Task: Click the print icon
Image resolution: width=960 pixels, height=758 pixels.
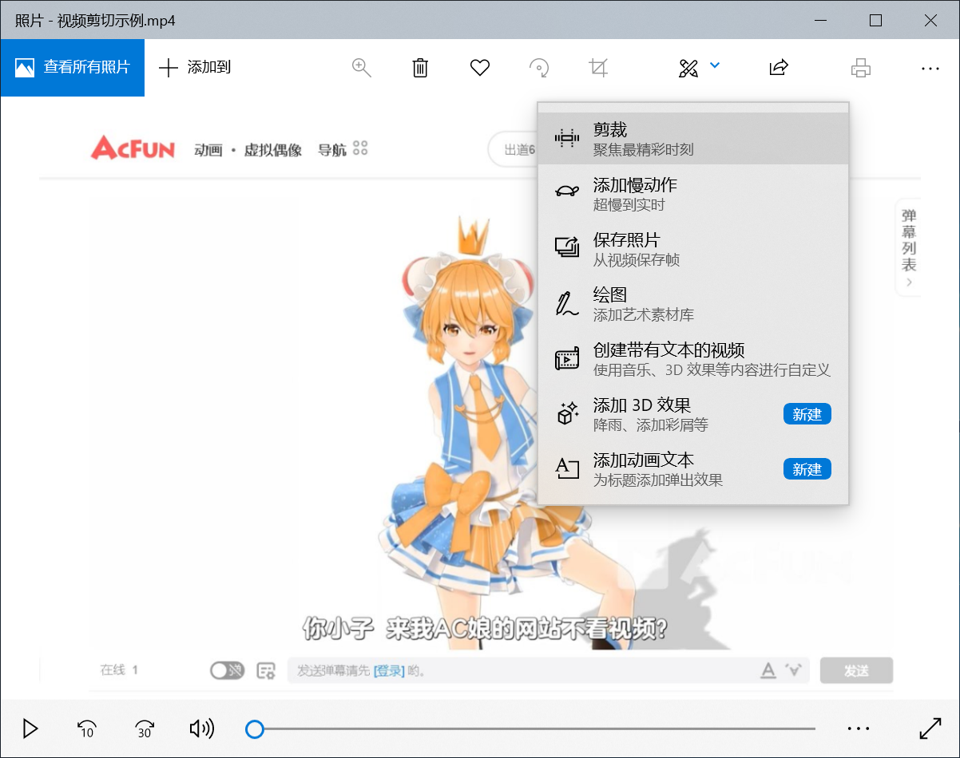Action: (x=860, y=68)
